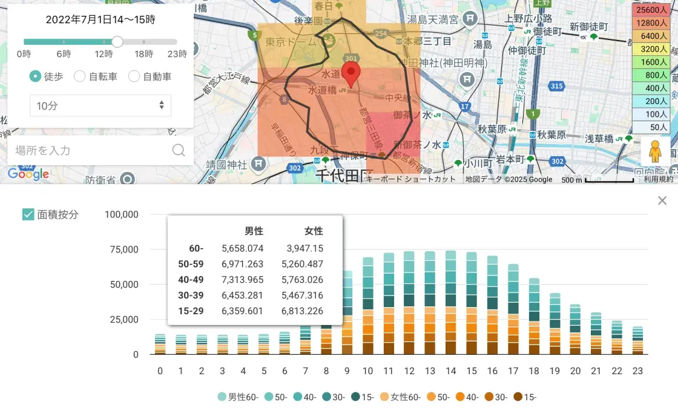Click the 東京ドーム landmark icon
This screenshot has width=678, height=419.
tap(329, 42)
